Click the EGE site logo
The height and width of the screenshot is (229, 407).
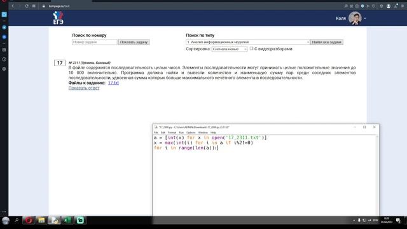58,18
